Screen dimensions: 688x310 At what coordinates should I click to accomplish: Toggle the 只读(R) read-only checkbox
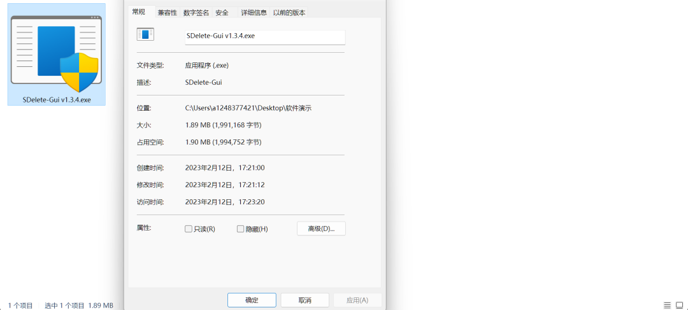[188, 229]
